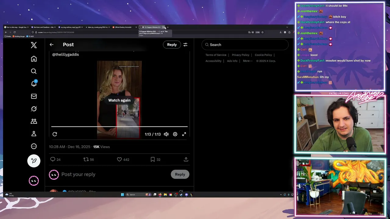
Task: Open Communities people icon in sidebar
Action: [x=34, y=121]
